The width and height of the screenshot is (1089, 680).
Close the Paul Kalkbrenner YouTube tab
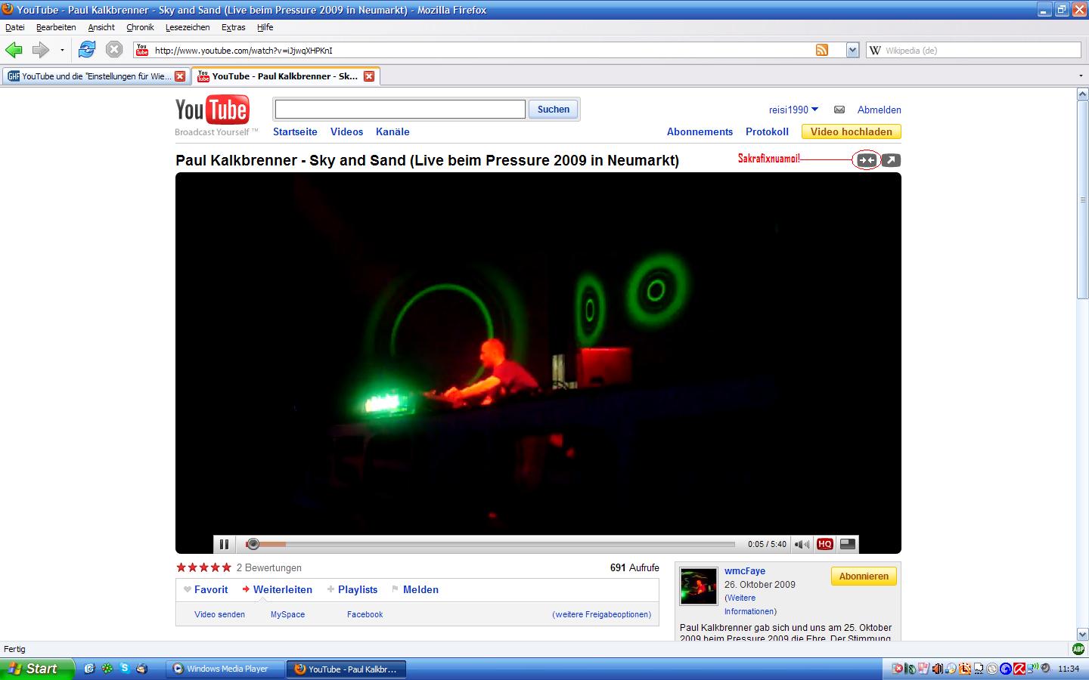[369, 76]
